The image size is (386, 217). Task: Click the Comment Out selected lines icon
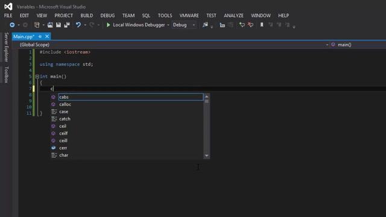click(242, 25)
